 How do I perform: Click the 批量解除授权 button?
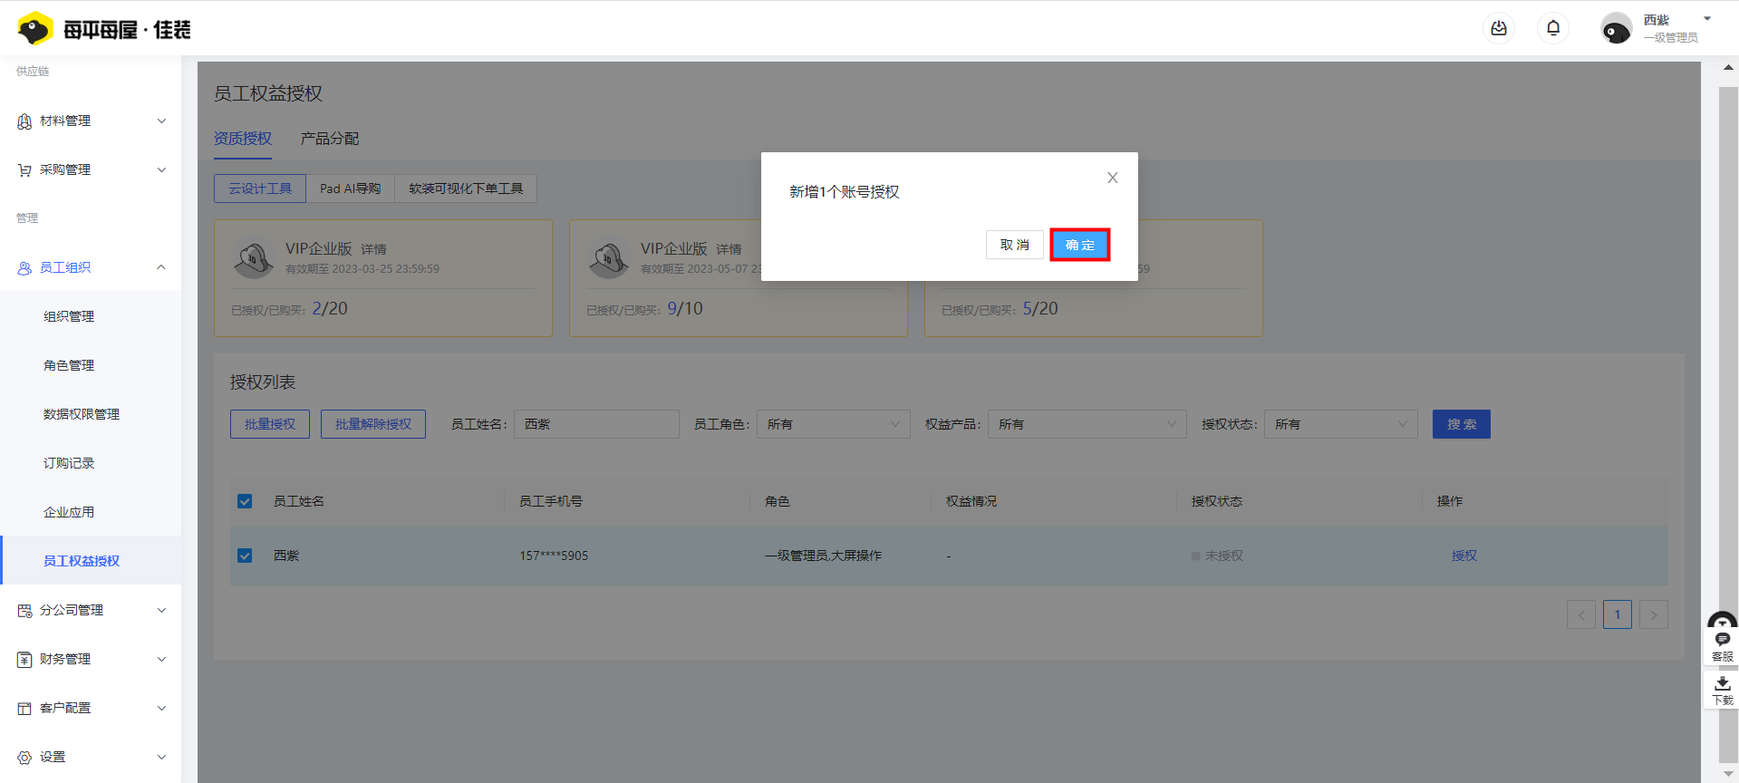click(373, 424)
